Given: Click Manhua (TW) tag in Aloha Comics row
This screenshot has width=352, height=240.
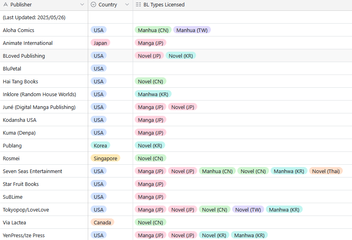Looking at the screenshot, I should pyautogui.click(x=192, y=30).
